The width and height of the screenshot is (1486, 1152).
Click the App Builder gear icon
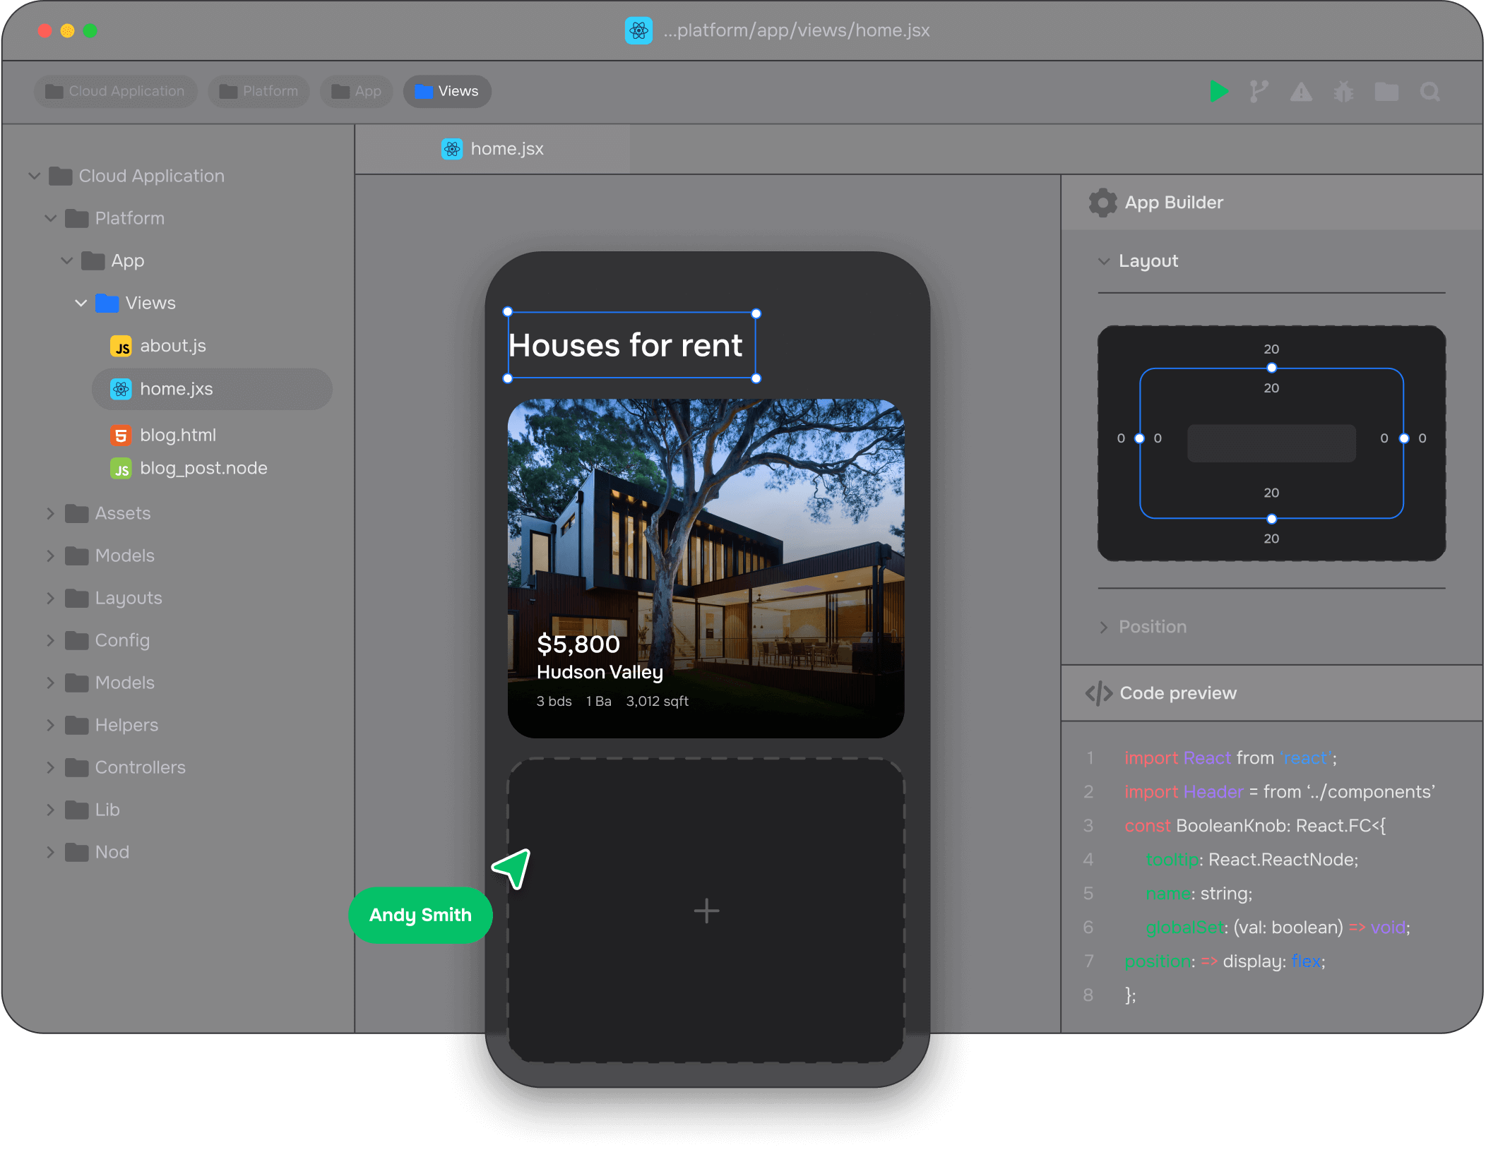[x=1102, y=203]
